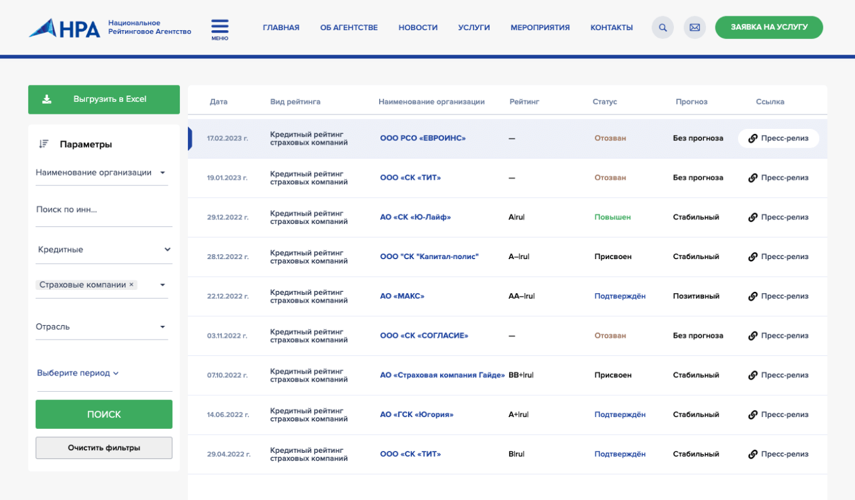Click the Заявка на услугу button
855x500 pixels.
768,28
